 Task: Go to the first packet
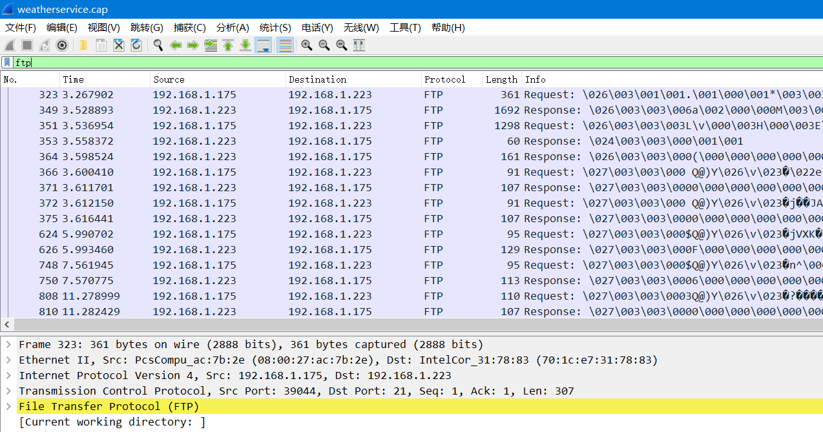[x=228, y=45]
